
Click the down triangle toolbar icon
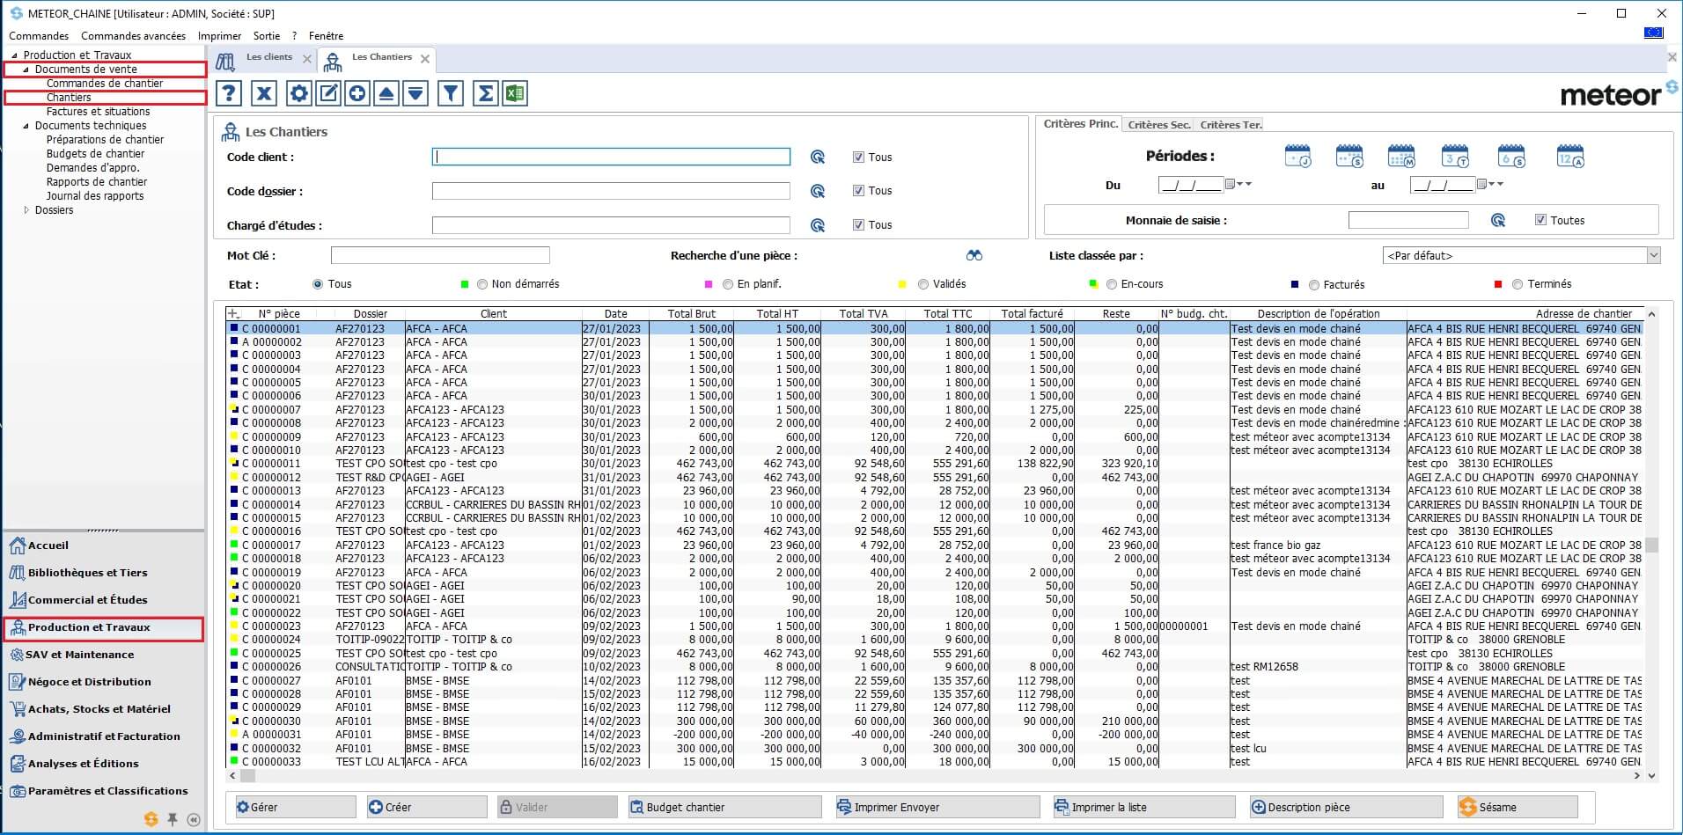point(415,93)
